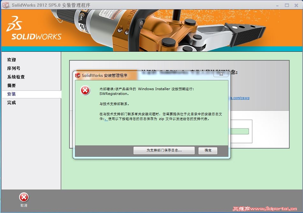Click SolidWorks icon in dialog title bar
Viewport: 303px width, 213px height.
pos(77,76)
